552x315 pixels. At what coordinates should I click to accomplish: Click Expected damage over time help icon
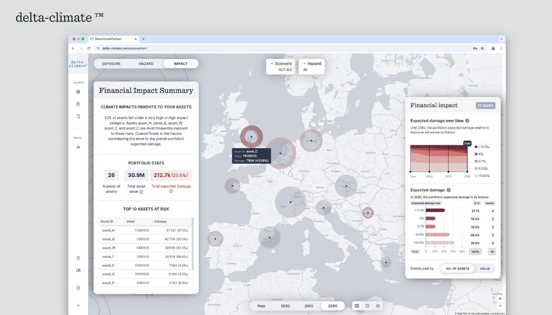pos(467,121)
